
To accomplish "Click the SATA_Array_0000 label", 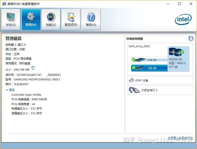I will [139, 46].
